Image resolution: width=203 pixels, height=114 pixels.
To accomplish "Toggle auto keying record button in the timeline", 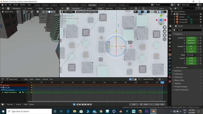I will click(74, 104).
